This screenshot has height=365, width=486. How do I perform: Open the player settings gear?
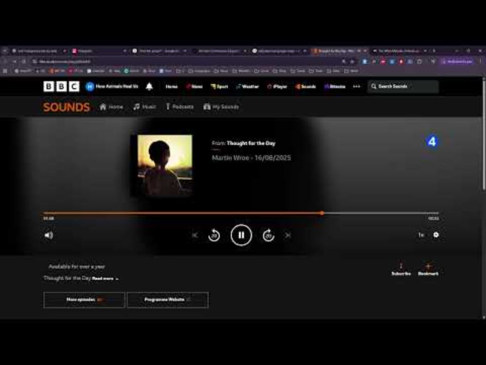click(x=436, y=235)
